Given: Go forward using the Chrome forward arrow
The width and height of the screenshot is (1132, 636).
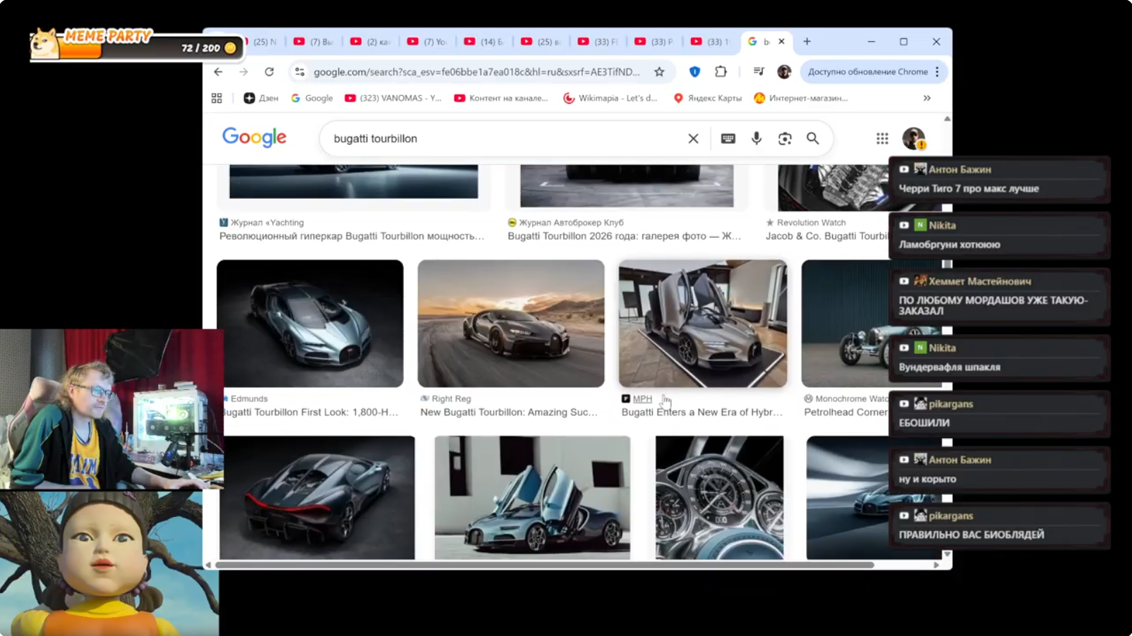Looking at the screenshot, I should [243, 72].
